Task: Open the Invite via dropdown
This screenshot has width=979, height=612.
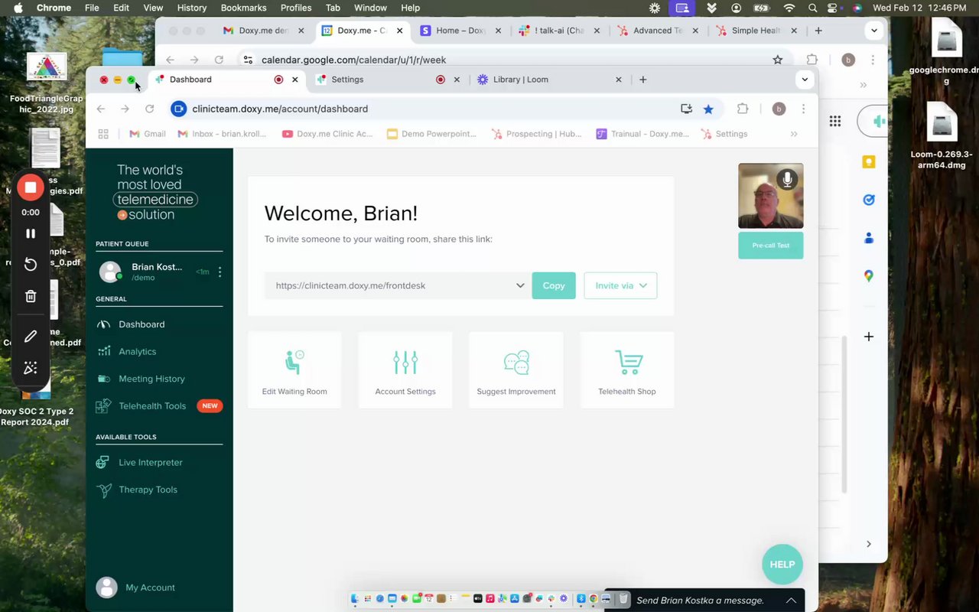Action: [620, 285]
